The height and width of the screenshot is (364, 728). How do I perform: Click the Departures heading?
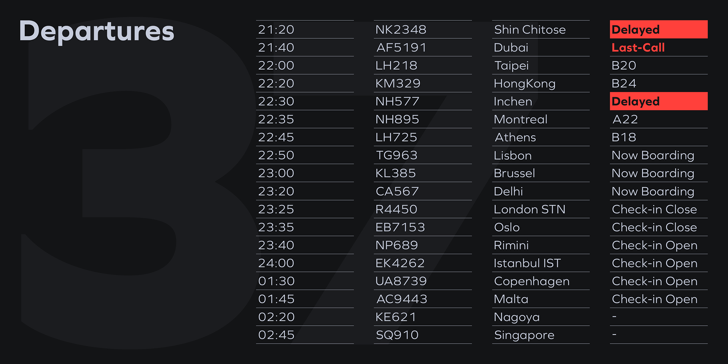tap(97, 32)
